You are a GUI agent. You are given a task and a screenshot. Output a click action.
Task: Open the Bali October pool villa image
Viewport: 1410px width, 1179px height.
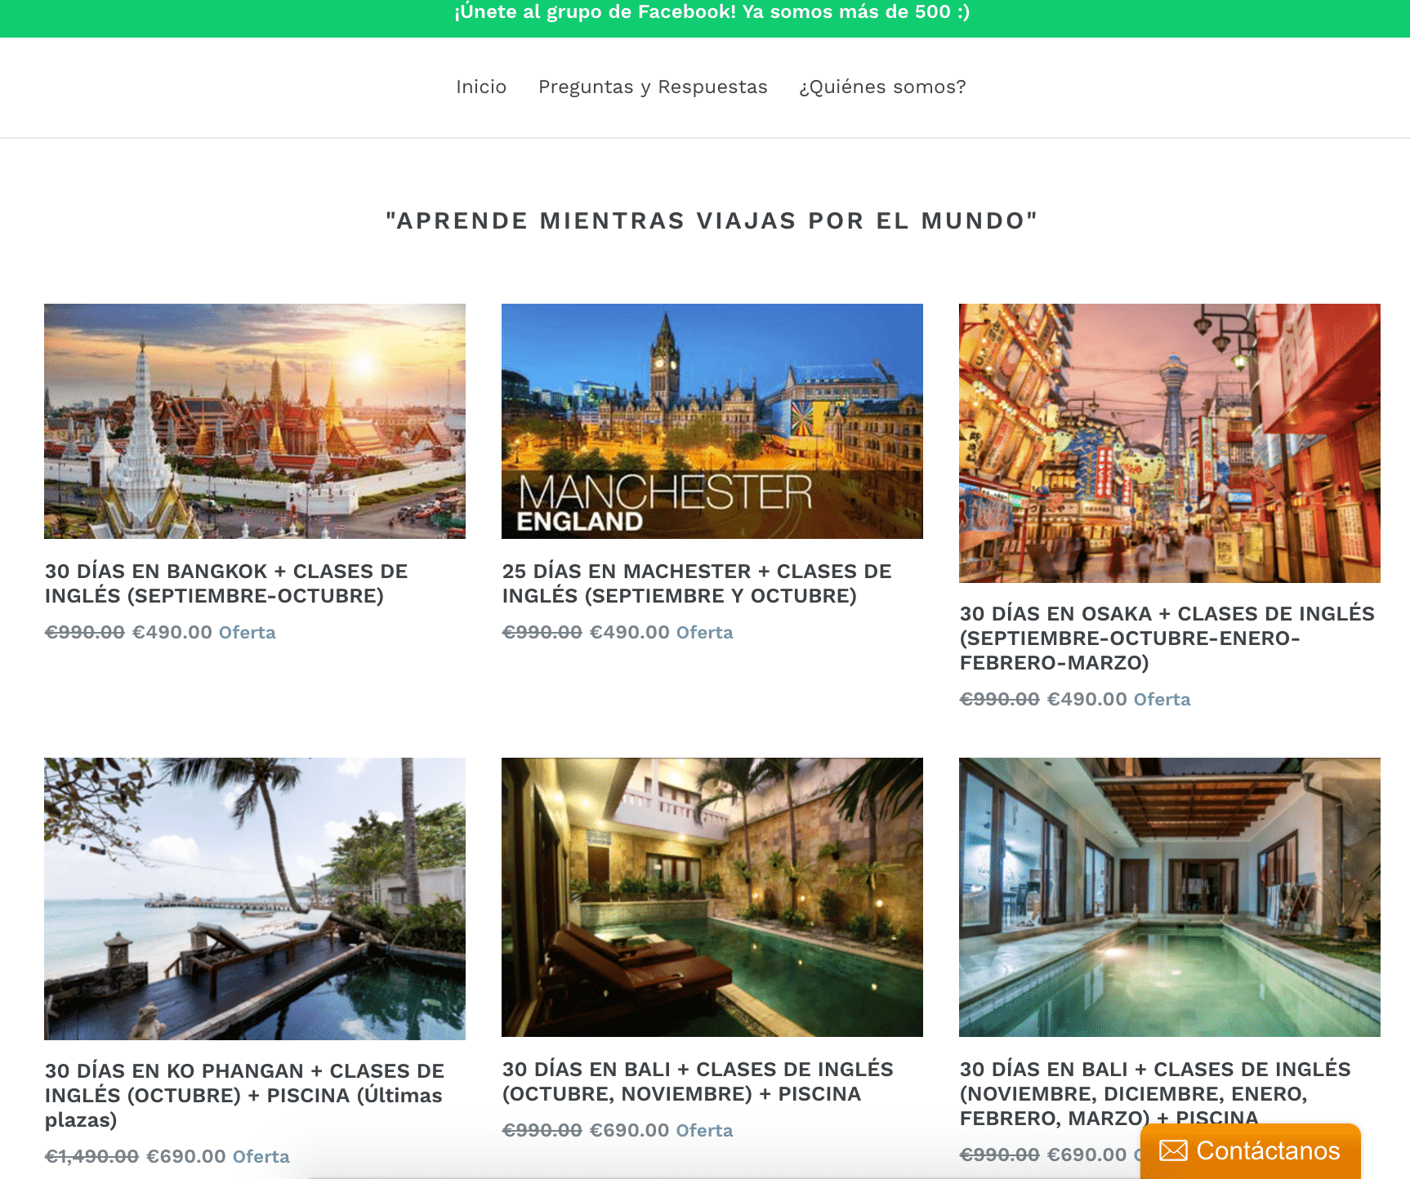click(x=712, y=897)
